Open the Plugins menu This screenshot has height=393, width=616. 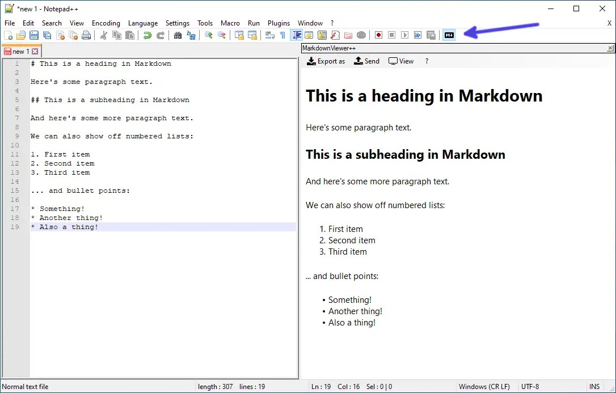(x=279, y=23)
